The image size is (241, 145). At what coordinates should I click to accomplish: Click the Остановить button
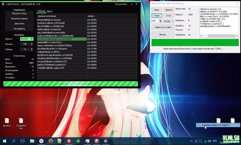[19, 29]
